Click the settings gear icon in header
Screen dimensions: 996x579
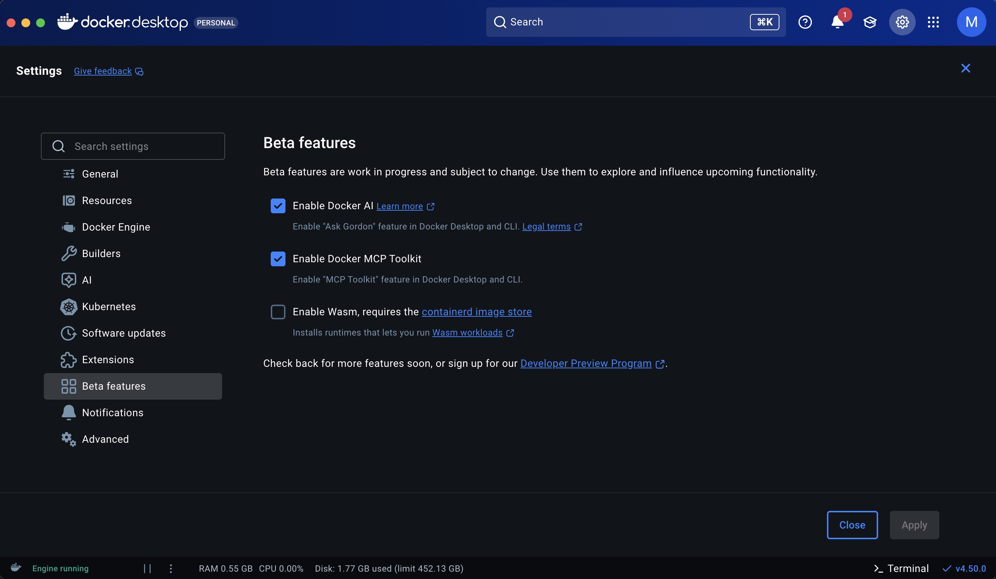902,22
